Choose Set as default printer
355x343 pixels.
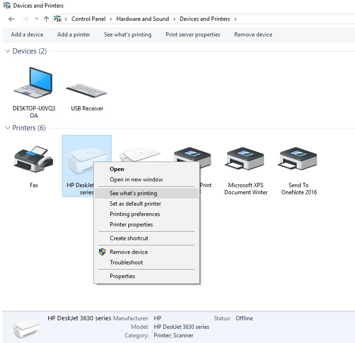[x=135, y=204]
